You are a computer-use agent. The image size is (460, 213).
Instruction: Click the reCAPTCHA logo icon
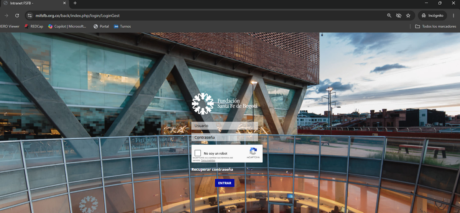(253, 151)
